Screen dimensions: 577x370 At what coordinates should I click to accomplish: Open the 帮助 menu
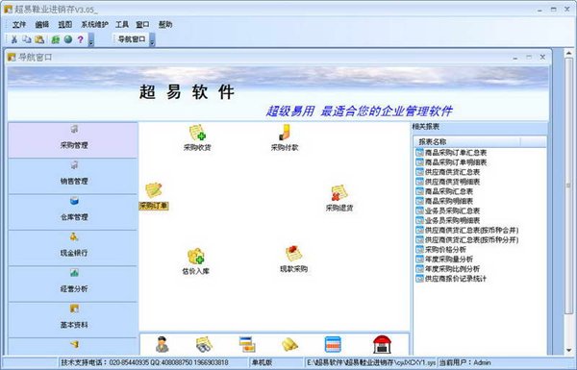point(165,25)
